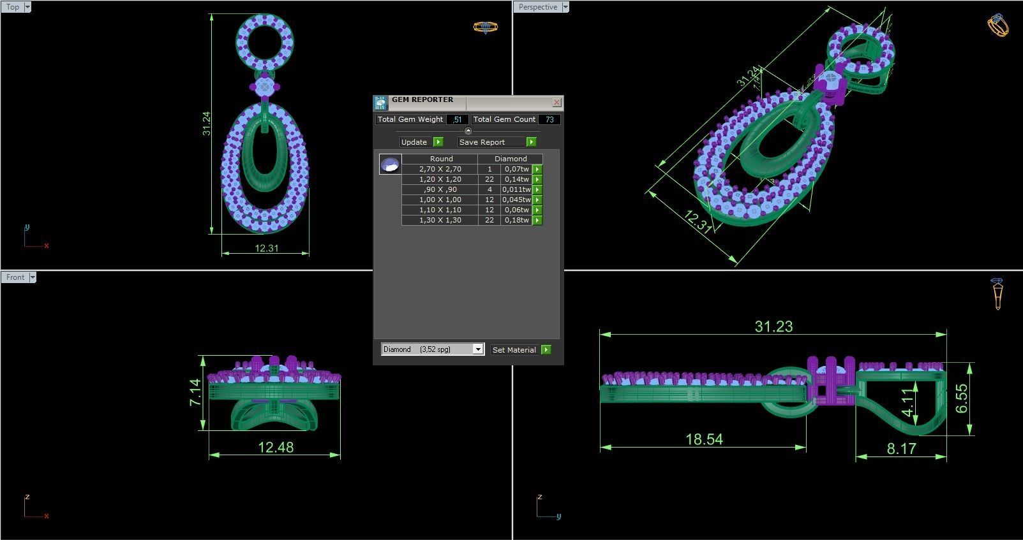Click the Set Material button
1023x540 pixels.
[x=514, y=350]
